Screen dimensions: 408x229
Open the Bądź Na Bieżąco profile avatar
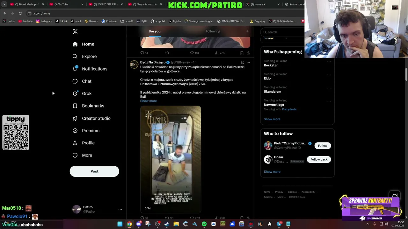coord(134,65)
